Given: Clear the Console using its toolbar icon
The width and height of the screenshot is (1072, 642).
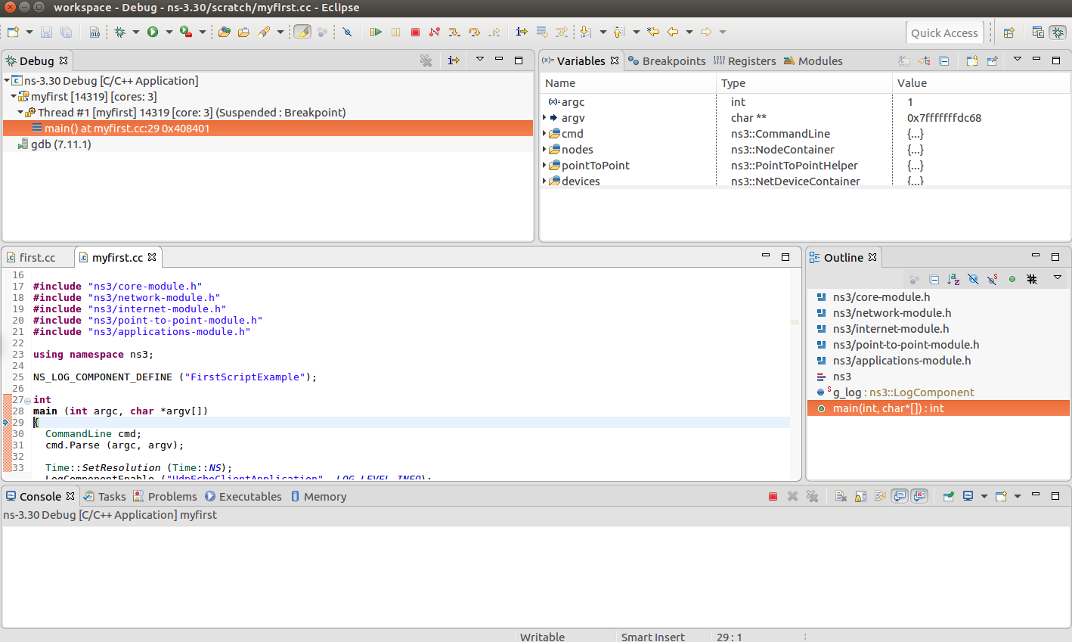Looking at the screenshot, I should (x=840, y=496).
